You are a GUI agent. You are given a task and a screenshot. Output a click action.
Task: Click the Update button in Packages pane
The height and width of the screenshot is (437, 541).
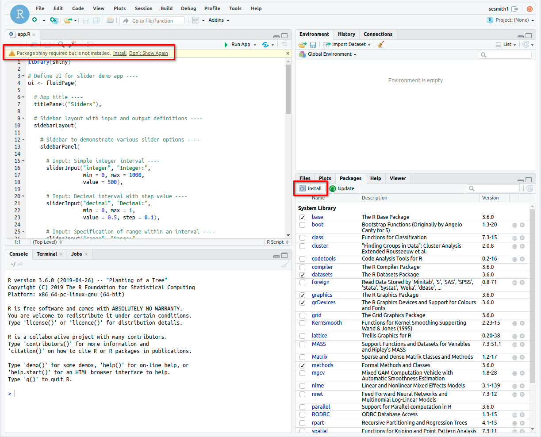(x=342, y=188)
